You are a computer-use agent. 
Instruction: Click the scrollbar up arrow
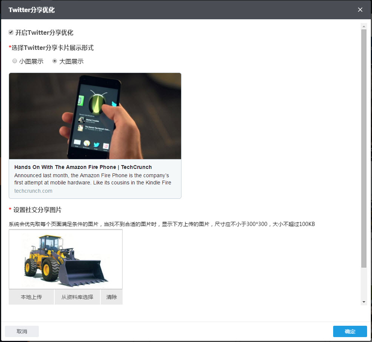click(x=364, y=26)
